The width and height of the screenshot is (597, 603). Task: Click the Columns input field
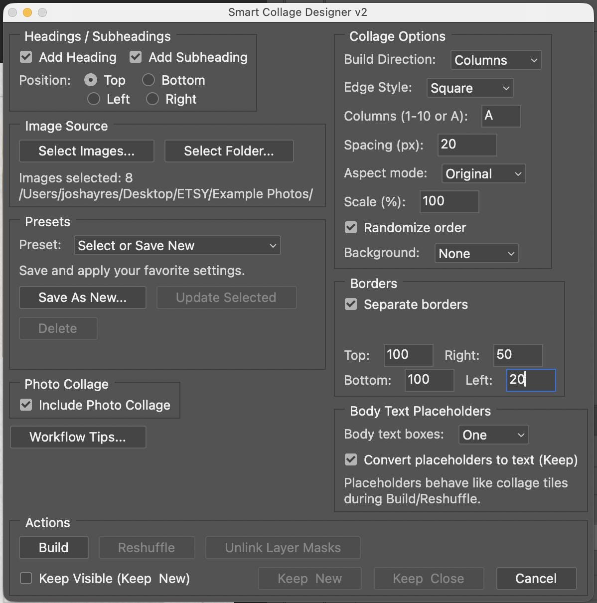click(501, 116)
